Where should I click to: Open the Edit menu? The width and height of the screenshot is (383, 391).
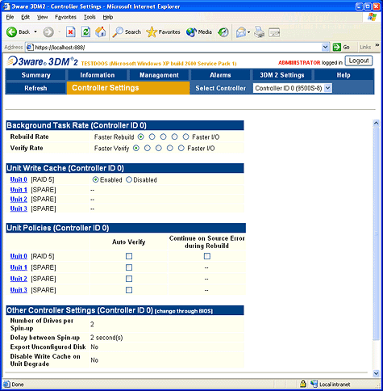25,17
